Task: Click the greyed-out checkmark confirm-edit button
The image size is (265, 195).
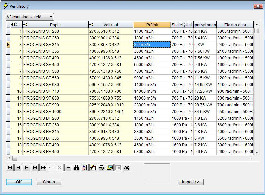Action: pos(51,168)
